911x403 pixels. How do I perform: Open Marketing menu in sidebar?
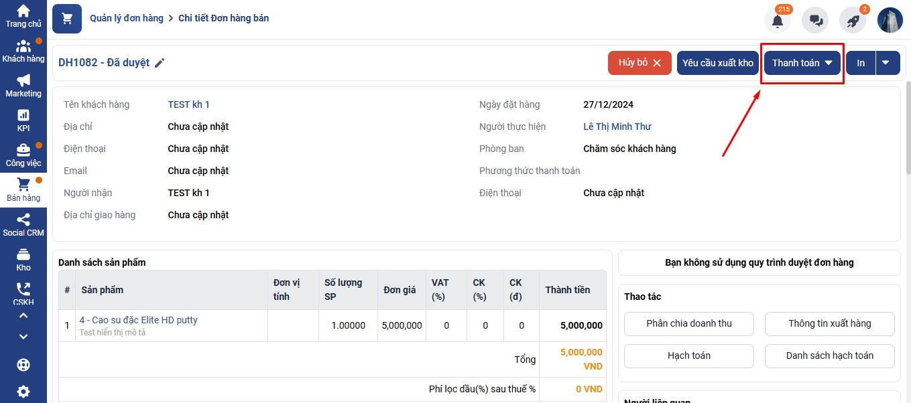click(x=23, y=86)
